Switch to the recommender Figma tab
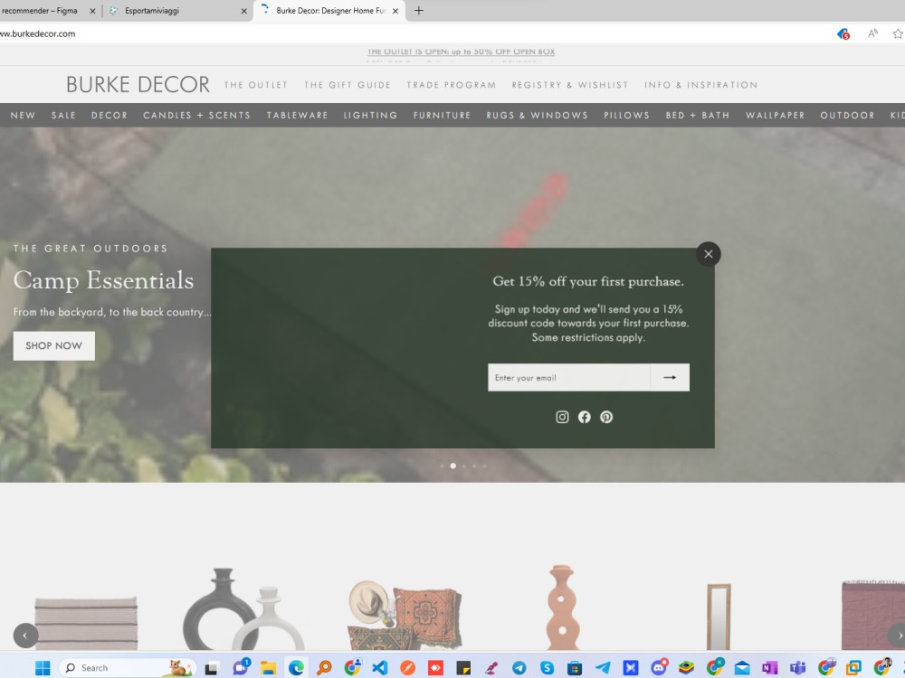This screenshot has width=905, height=678. (39, 10)
